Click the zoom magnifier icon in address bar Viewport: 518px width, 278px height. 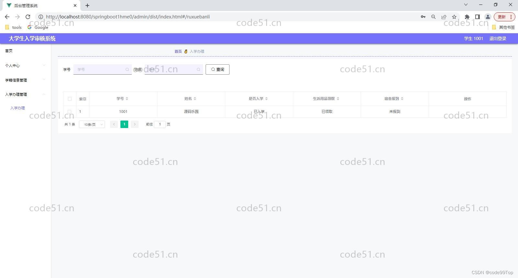pyautogui.click(x=434, y=17)
